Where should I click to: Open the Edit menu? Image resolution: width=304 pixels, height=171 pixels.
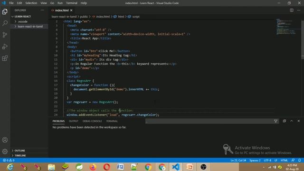[19, 3]
